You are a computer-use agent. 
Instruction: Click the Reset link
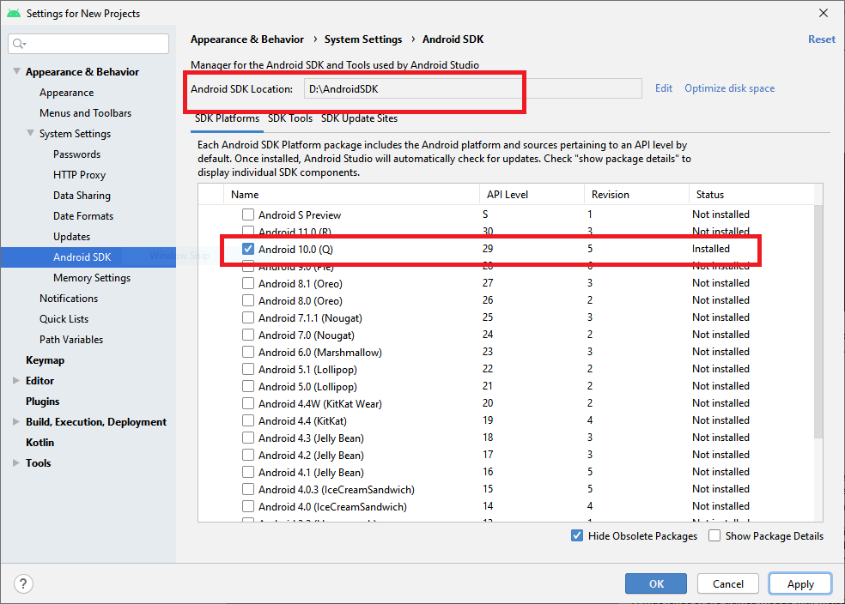click(821, 39)
